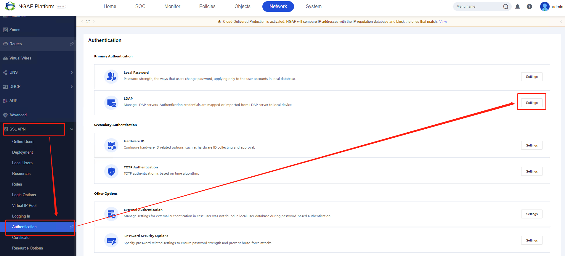The image size is (565, 256).
Task: Open the Virtual Wires menu item
Action: (x=38, y=58)
